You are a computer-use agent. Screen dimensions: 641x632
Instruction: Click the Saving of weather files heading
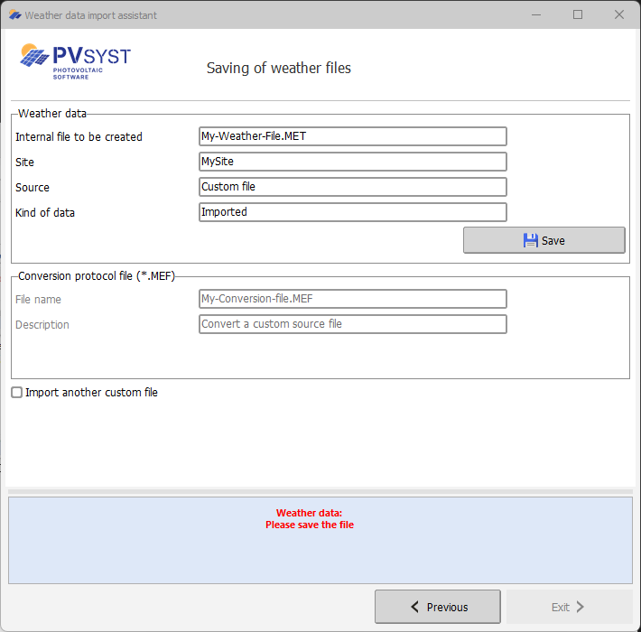279,69
